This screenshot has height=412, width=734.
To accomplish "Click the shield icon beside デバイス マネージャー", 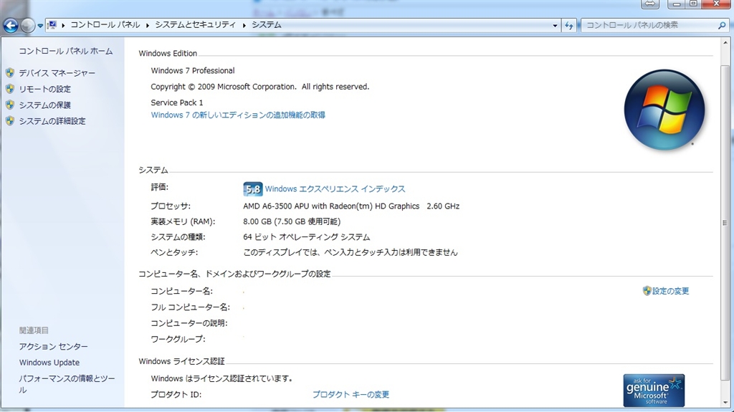I will tap(10, 73).
